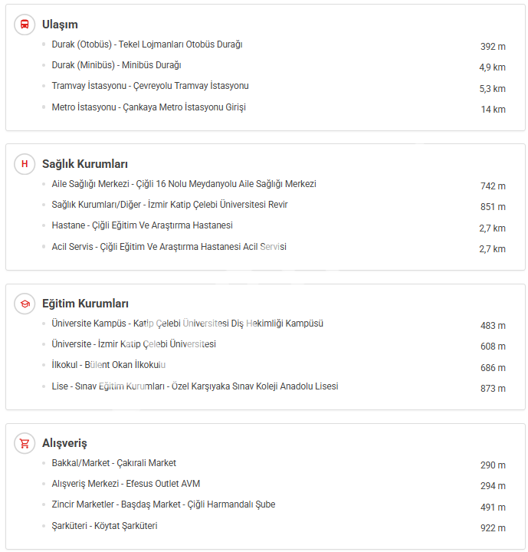This screenshot has height=552, width=528.
Task: Open Çevreyolu Tramvay İstasyonu entry
Action: pyautogui.click(x=150, y=86)
